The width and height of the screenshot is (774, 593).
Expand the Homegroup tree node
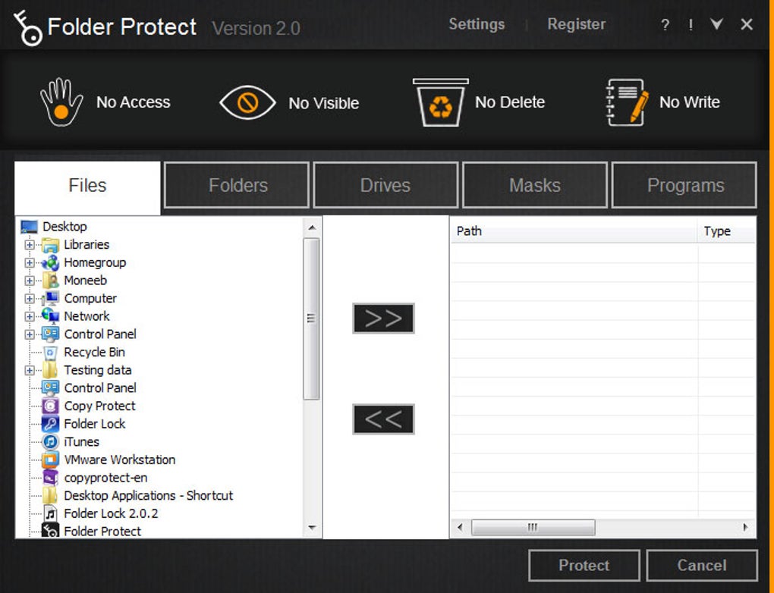click(x=30, y=262)
